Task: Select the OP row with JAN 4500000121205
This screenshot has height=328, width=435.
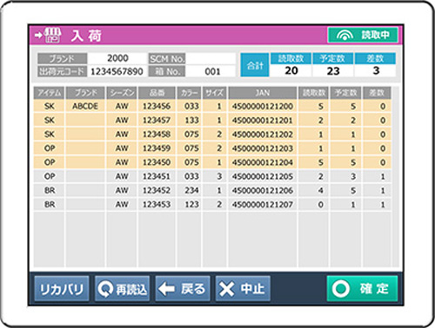Action: (x=212, y=176)
